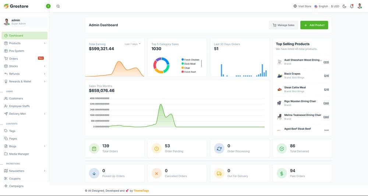This screenshot has width=368, height=196.
Task: Open Orders in the sidebar menu
Action: pyautogui.click(x=14, y=59)
